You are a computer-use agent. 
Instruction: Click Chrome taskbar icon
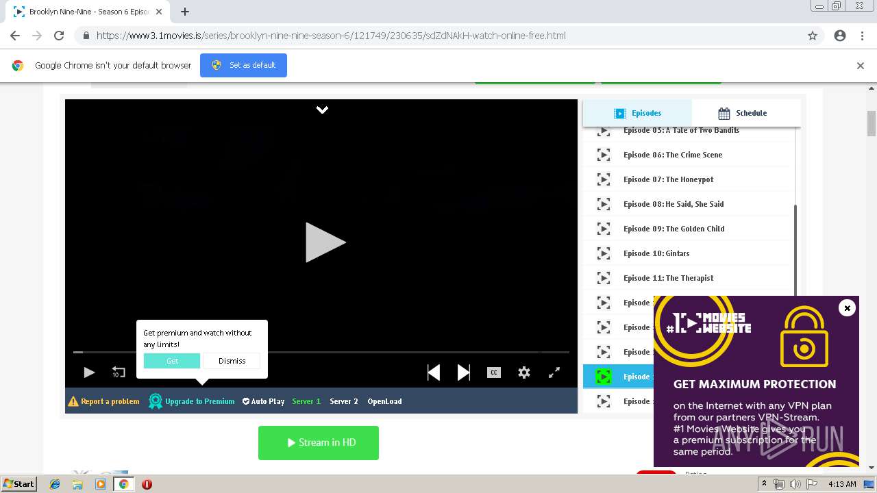[123, 484]
